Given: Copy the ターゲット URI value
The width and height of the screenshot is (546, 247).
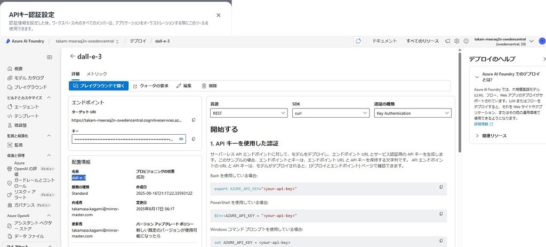Looking at the screenshot, I should tap(194, 120).
